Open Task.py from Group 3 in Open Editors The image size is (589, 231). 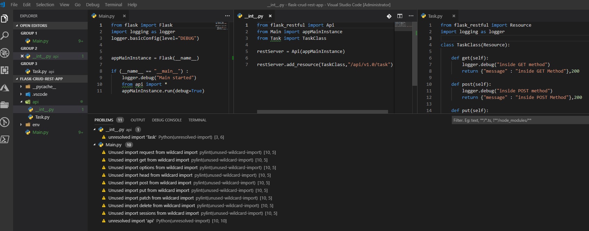pyautogui.click(x=50, y=71)
